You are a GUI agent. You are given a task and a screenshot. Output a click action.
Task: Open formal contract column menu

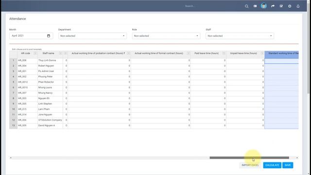189,53
